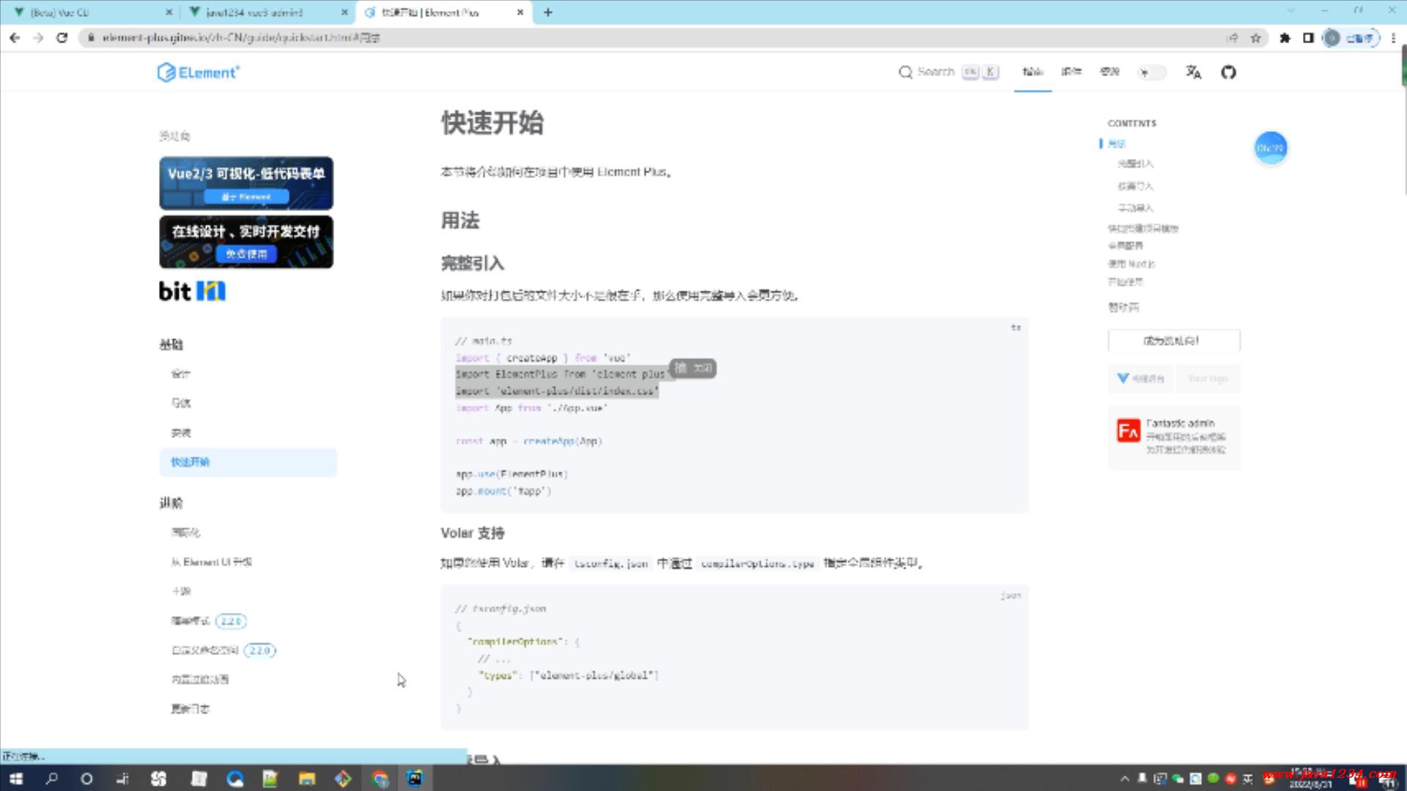Image resolution: width=1407 pixels, height=791 pixels.
Task: Jump to 按需导入 in the contents list
Action: coord(1135,186)
